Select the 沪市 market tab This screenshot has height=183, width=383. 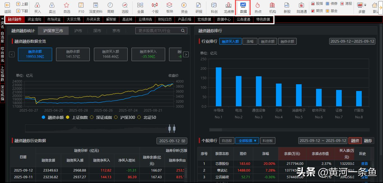click(x=78, y=31)
